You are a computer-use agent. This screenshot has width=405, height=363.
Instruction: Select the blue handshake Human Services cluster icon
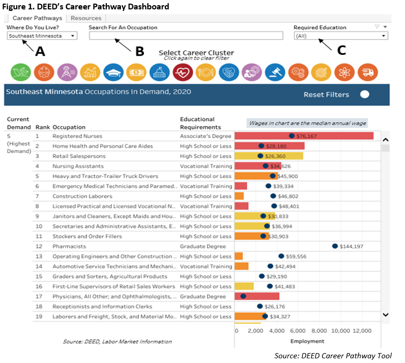coord(229,72)
